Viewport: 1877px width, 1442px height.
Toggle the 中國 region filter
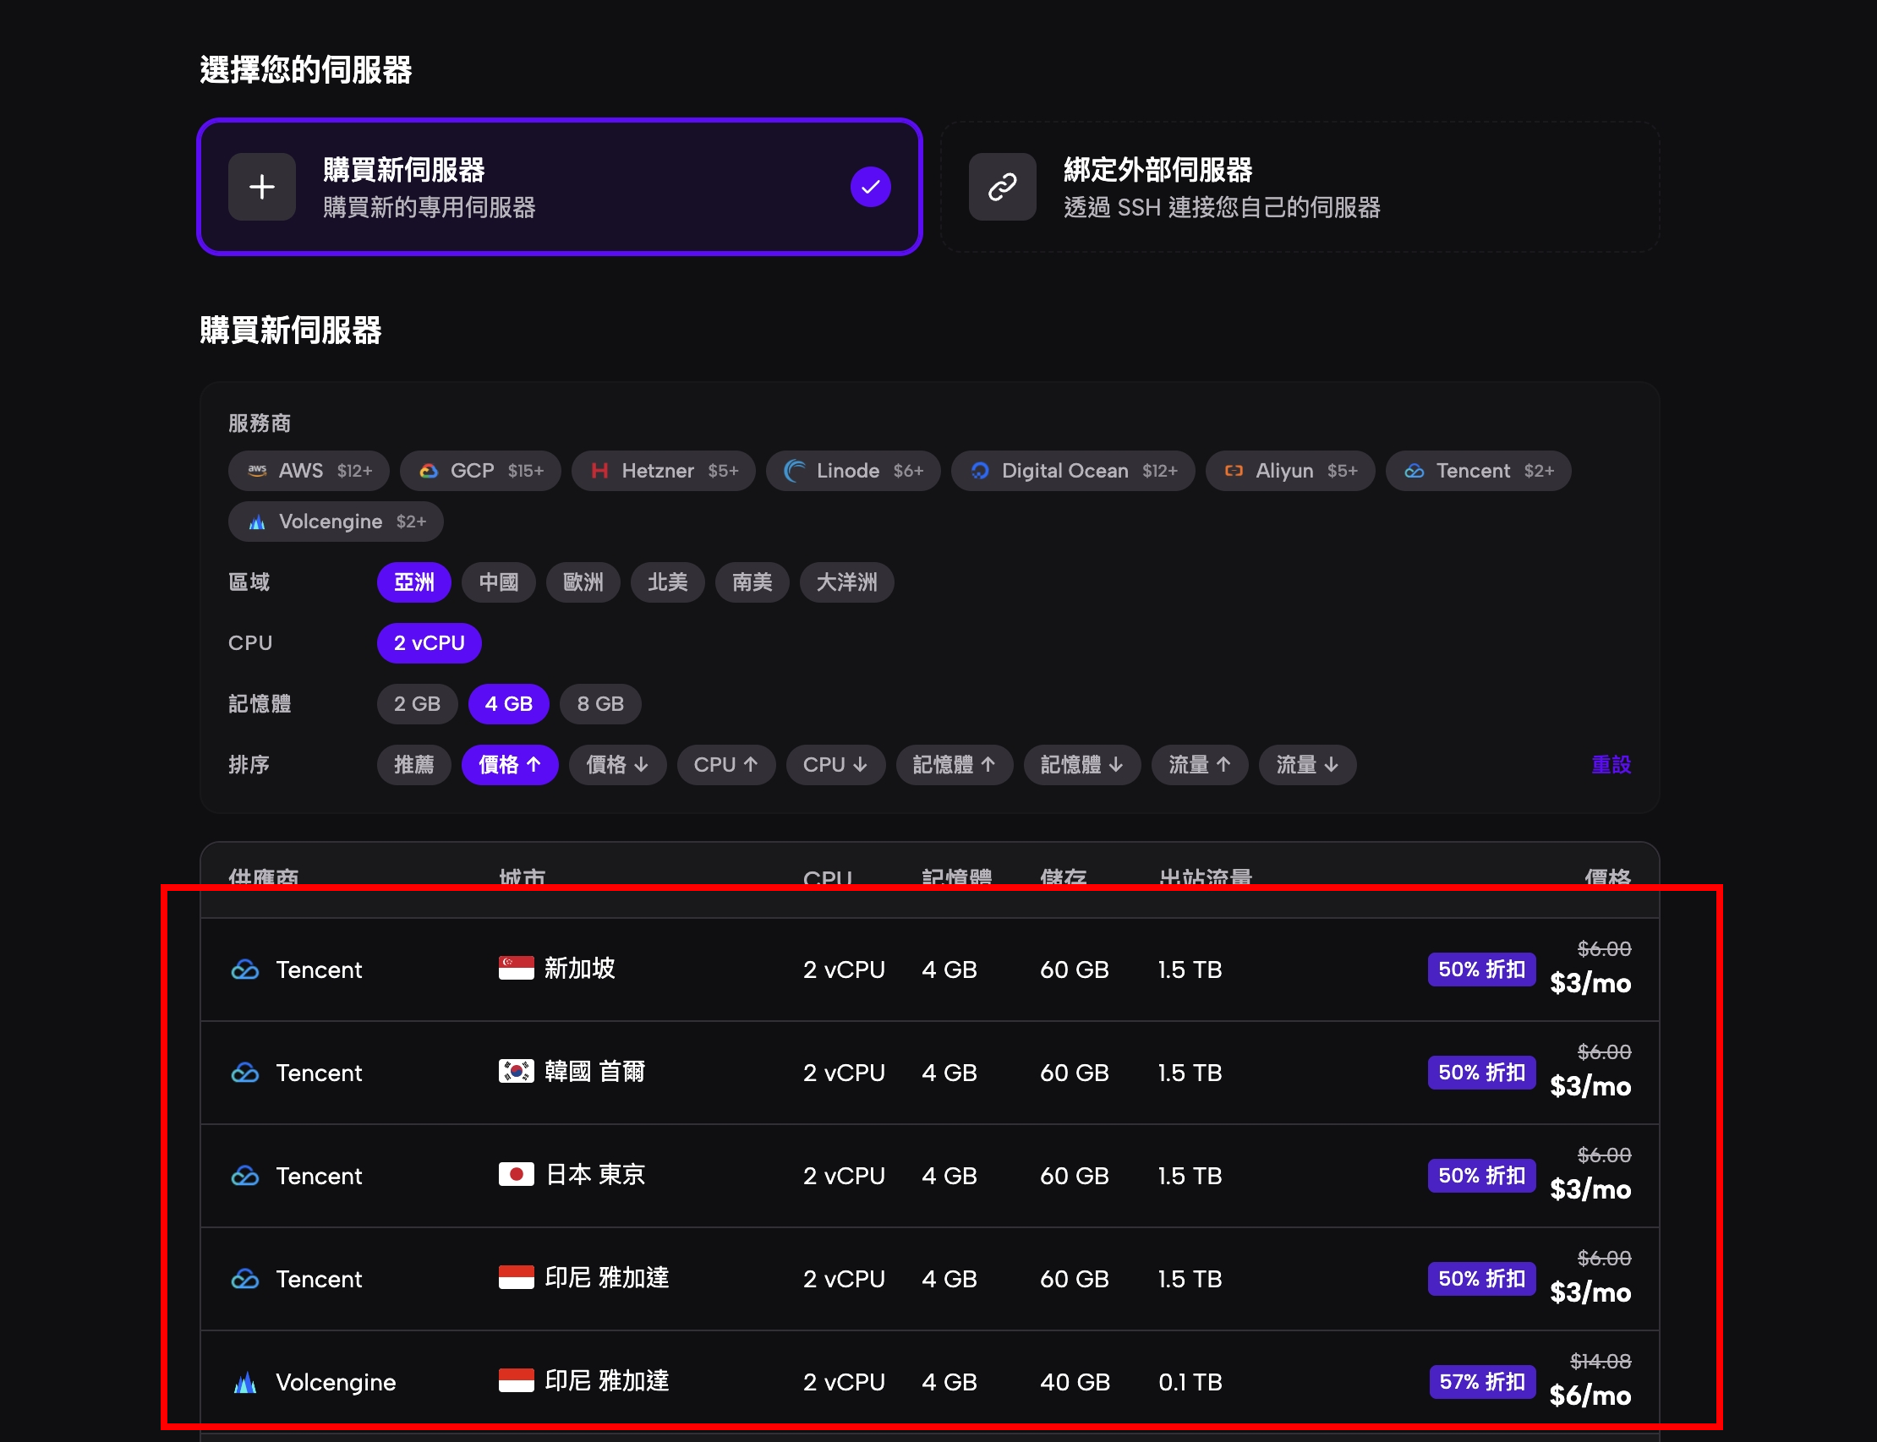[498, 582]
